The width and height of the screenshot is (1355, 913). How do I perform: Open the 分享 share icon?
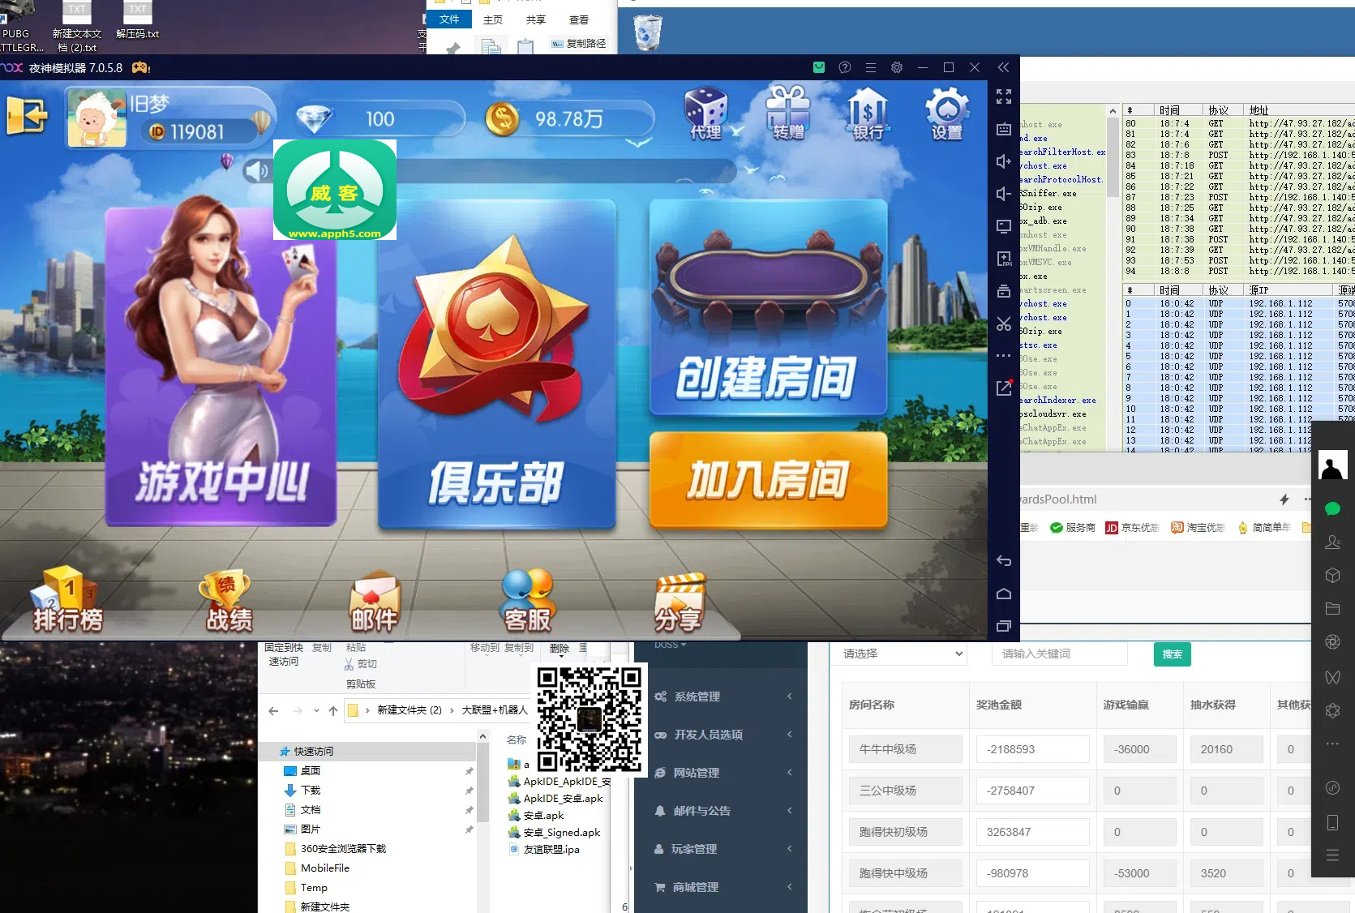click(679, 603)
